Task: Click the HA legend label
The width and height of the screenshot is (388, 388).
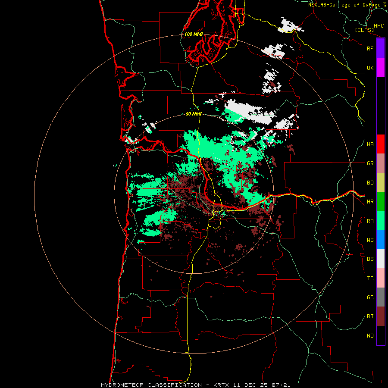Action: [x=370, y=144]
